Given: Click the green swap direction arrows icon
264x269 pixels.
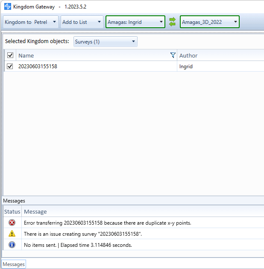Looking at the screenshot, I should tap(173, 22).
